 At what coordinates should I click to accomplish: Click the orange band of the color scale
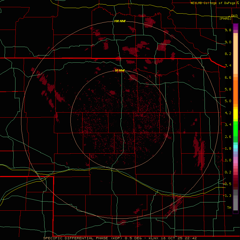(235, 92)
